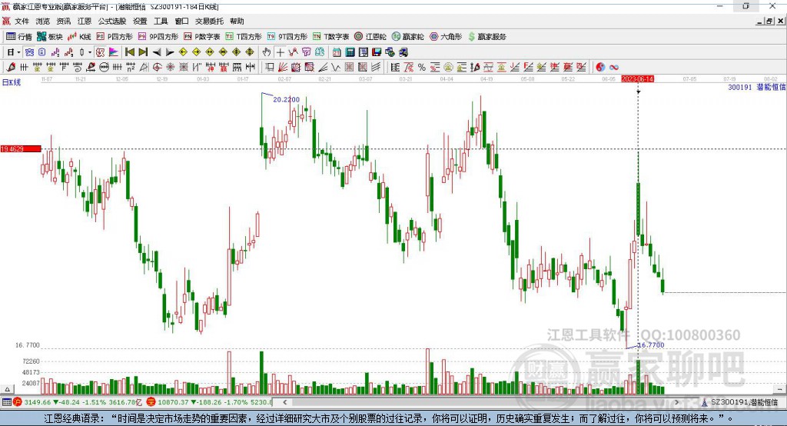Click the 19.4629 red price label
Screen dimensions: 787x426
(x=21, y=148)
